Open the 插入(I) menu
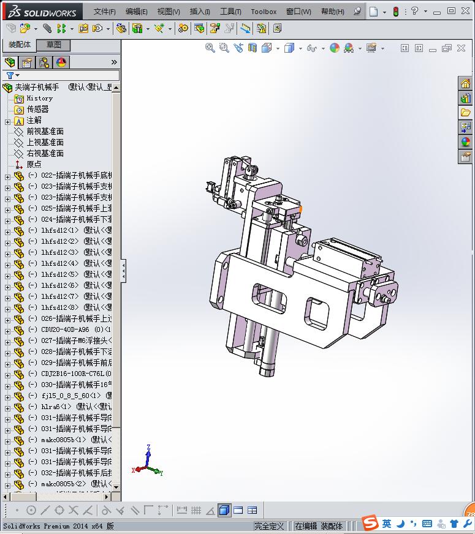The width and height of the screenshot is (475, 534). (200, 12)
